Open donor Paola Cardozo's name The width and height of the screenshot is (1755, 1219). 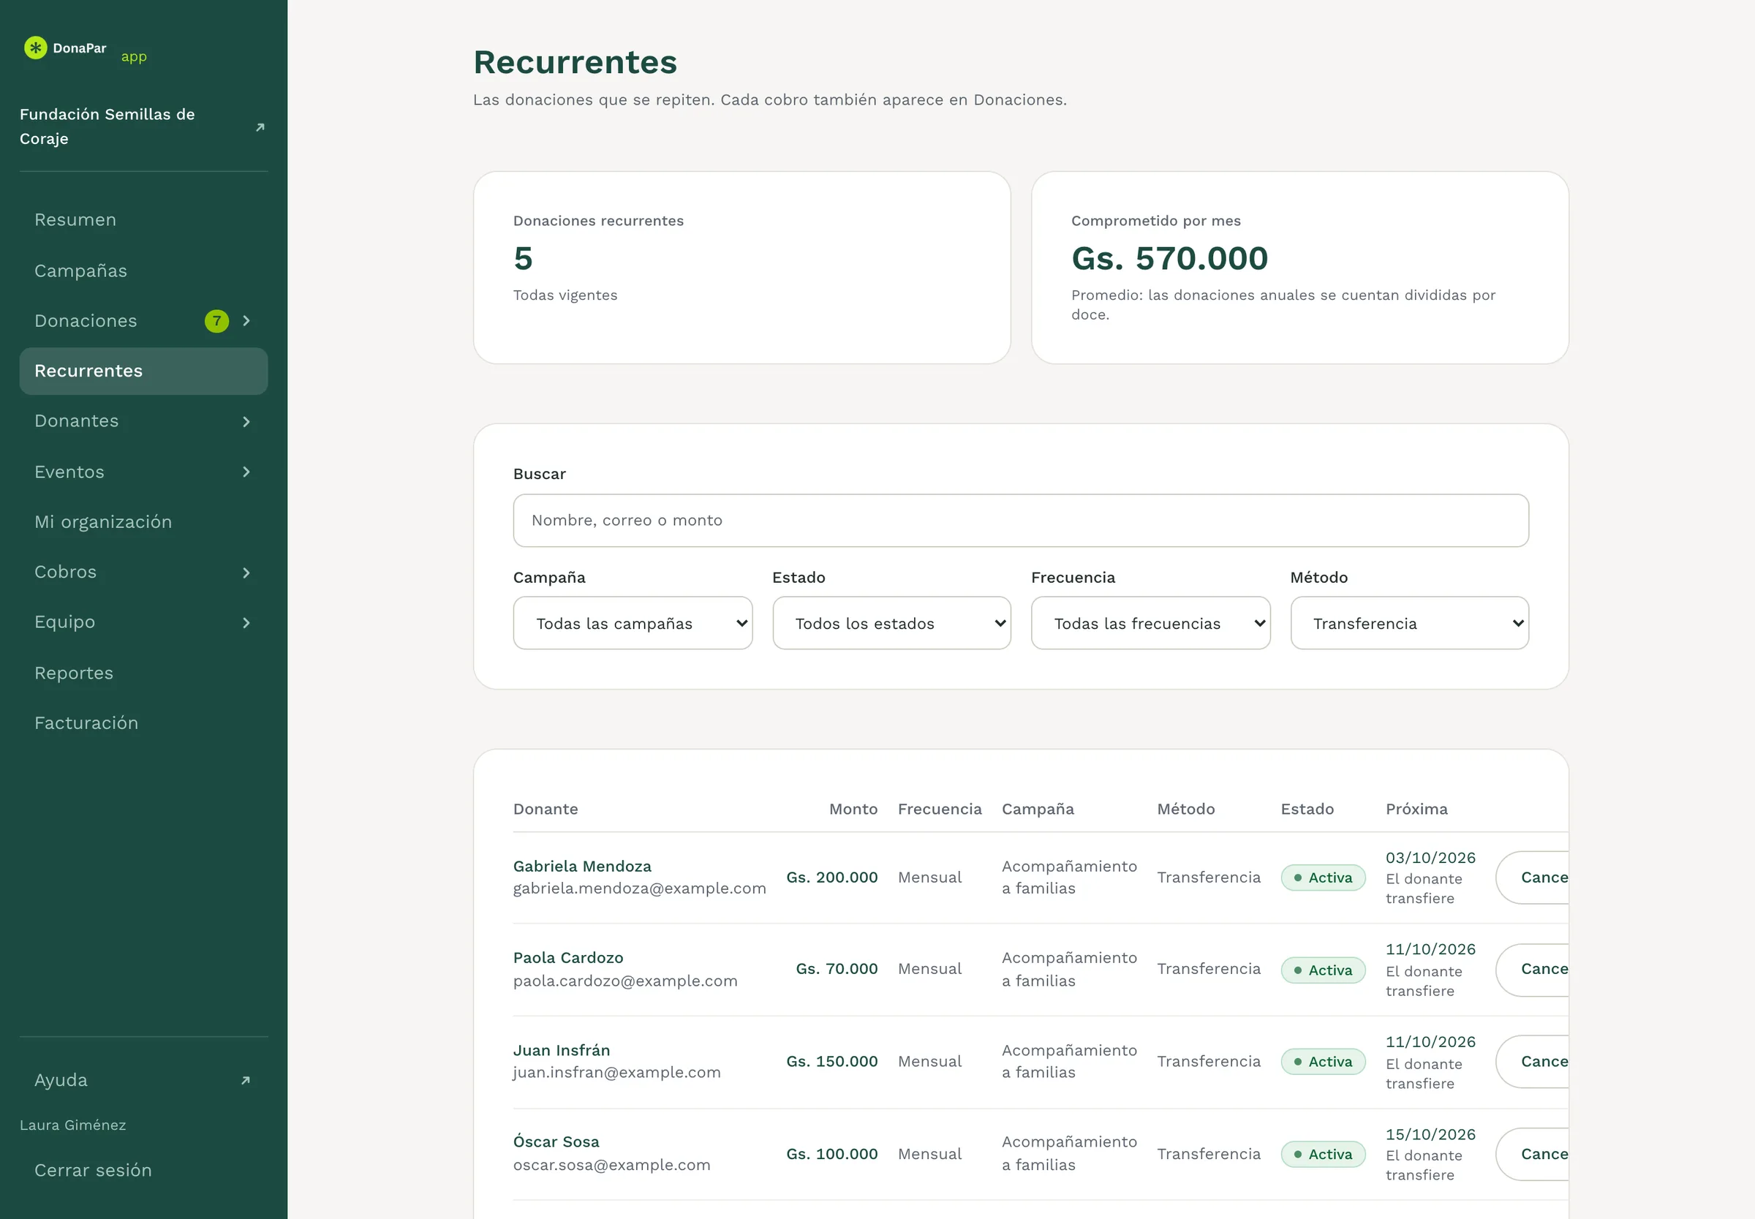(568, 958)
